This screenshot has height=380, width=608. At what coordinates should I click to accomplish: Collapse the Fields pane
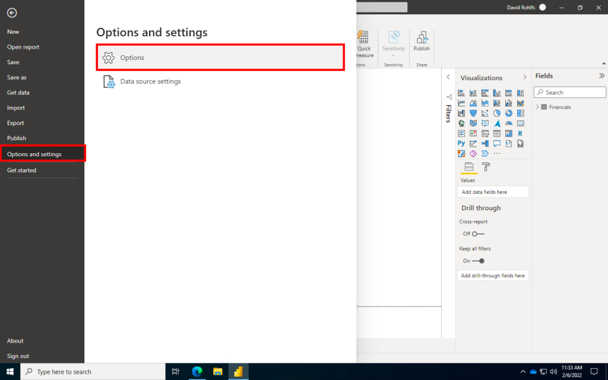click(x=601, y=75)
